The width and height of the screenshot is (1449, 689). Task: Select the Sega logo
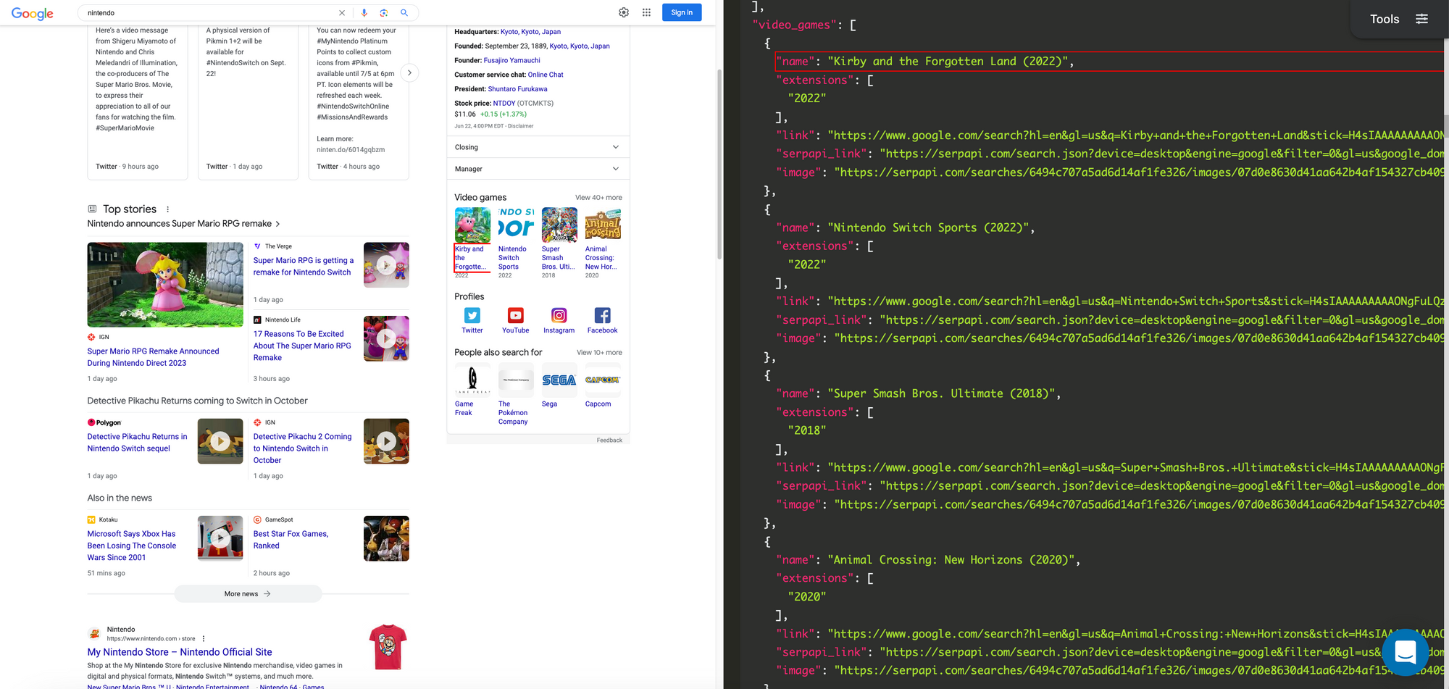[559, 380]
